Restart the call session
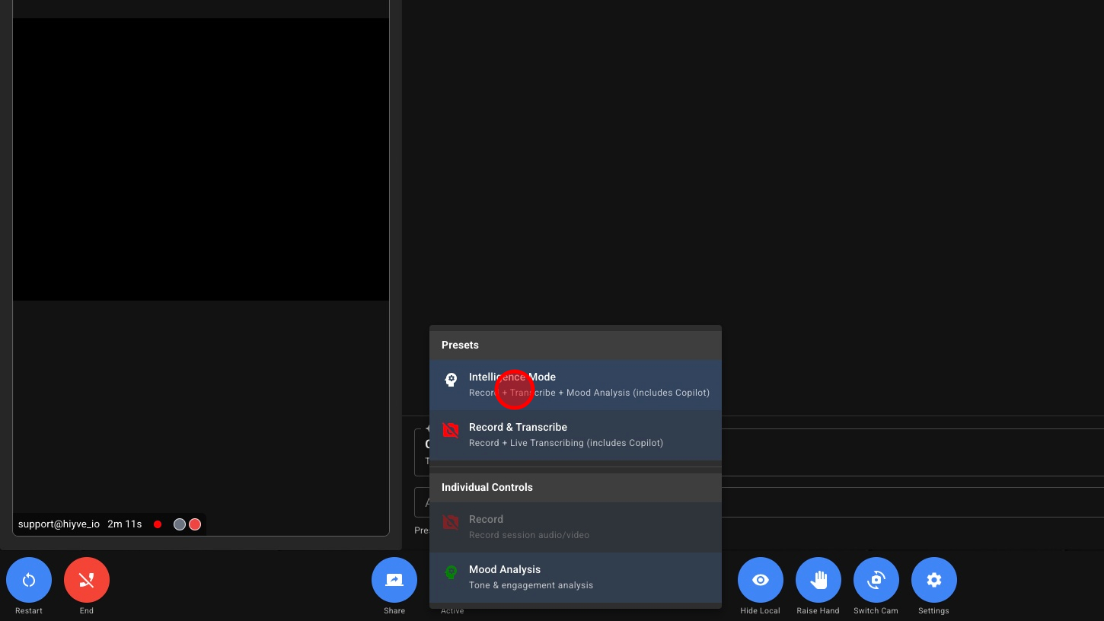1104x621 pixels. click(29, 581)
